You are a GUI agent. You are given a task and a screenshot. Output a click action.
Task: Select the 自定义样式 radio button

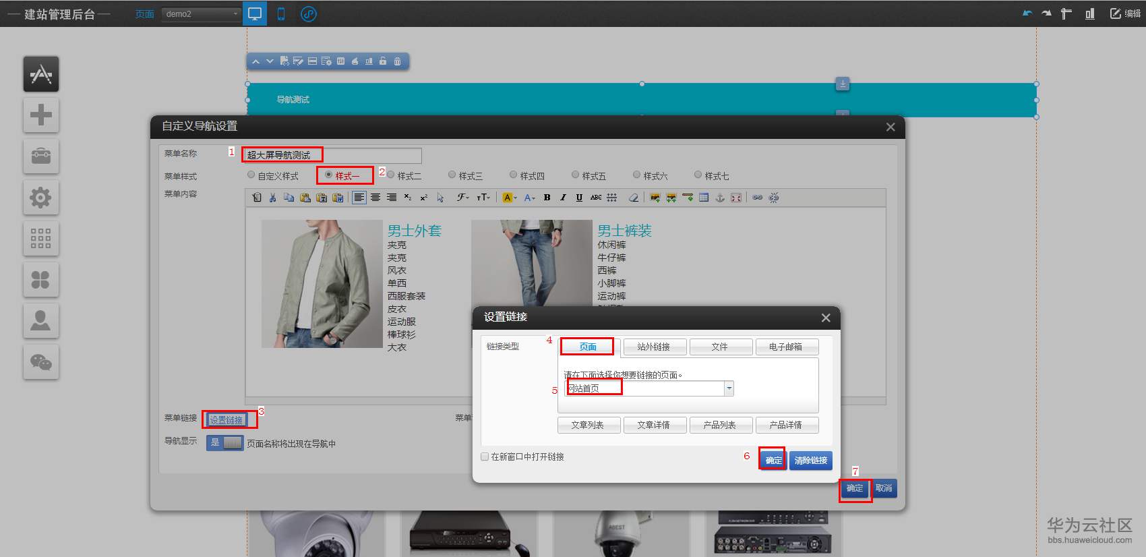pos(251,175)
